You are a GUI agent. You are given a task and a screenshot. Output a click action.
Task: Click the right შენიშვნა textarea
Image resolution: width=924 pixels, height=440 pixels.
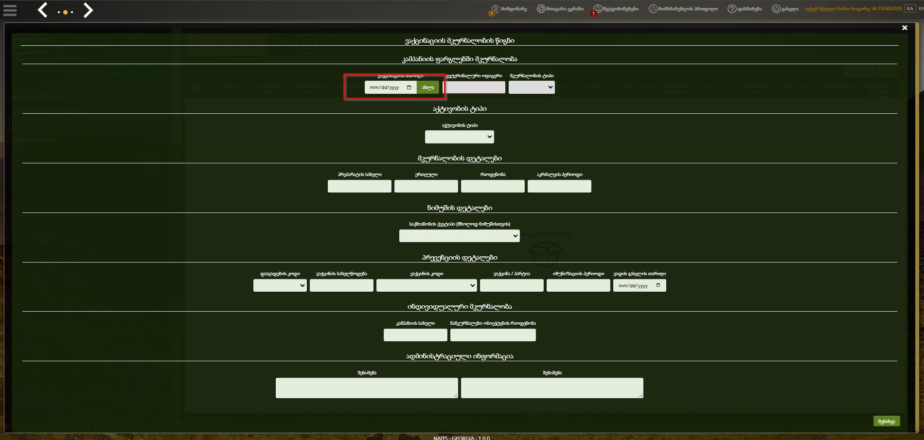552,388
